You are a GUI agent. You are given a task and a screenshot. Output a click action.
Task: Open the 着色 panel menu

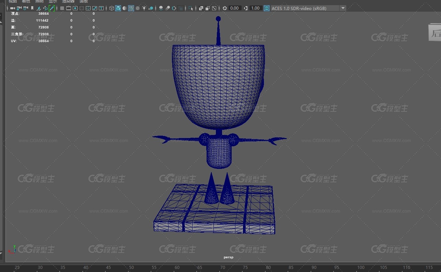point(26,1)
